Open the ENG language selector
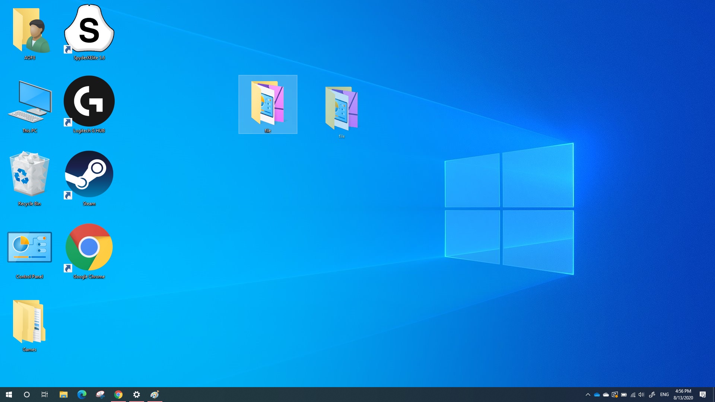The width and height of the screenshot is (715, 402). [664, 395]
